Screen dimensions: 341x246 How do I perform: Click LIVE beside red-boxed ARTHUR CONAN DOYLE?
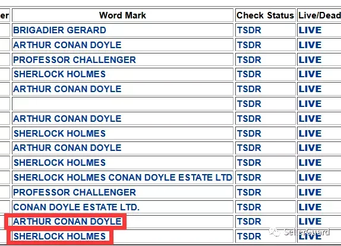(310, 222)
